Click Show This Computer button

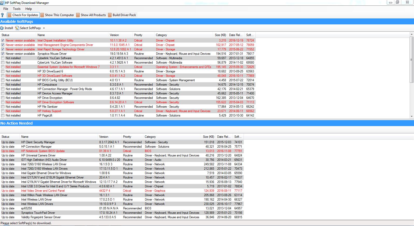click(57, 15)
